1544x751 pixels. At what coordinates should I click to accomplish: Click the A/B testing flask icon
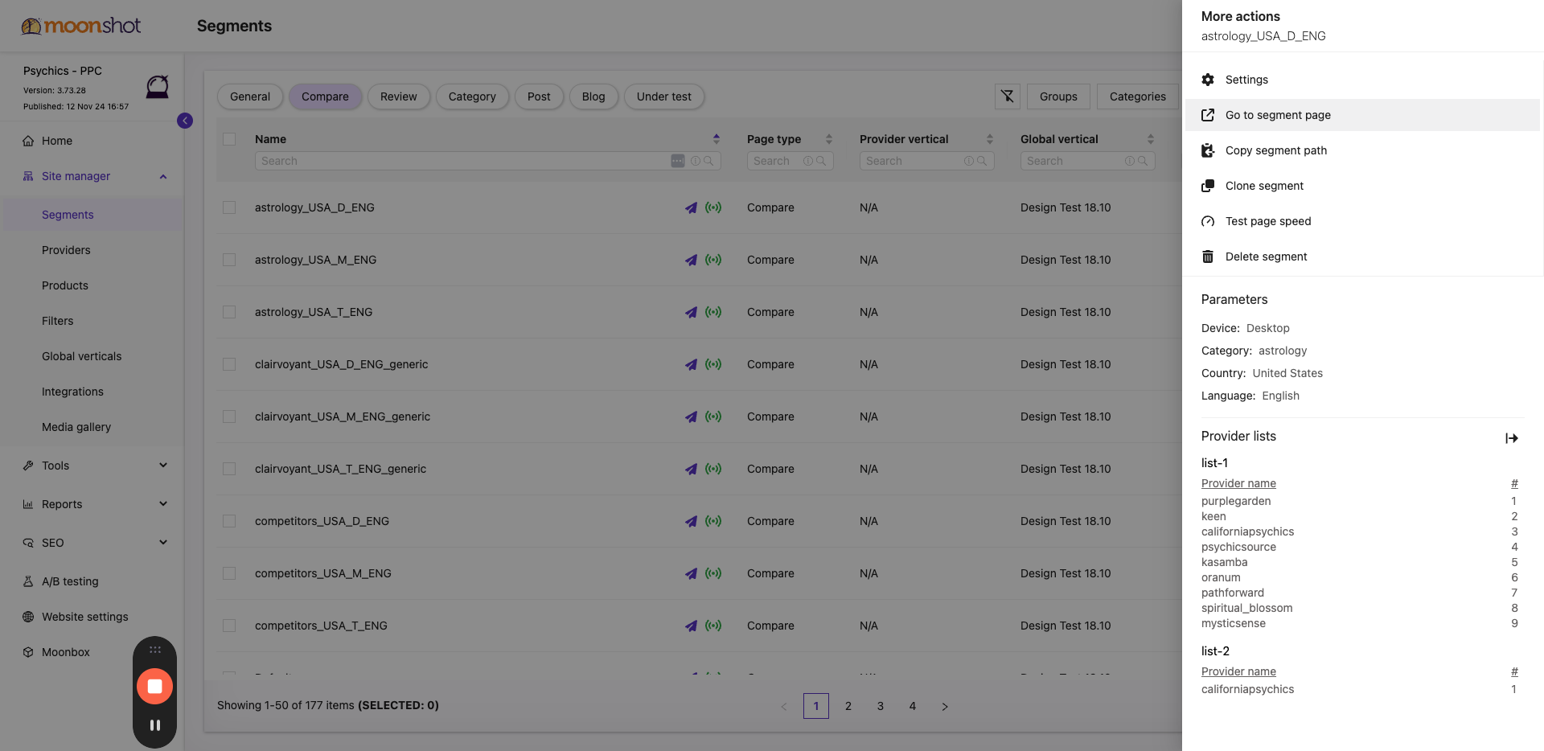click(28, 581)
